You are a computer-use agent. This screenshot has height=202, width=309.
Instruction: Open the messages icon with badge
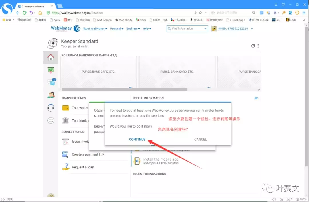[x=51, y=82]
